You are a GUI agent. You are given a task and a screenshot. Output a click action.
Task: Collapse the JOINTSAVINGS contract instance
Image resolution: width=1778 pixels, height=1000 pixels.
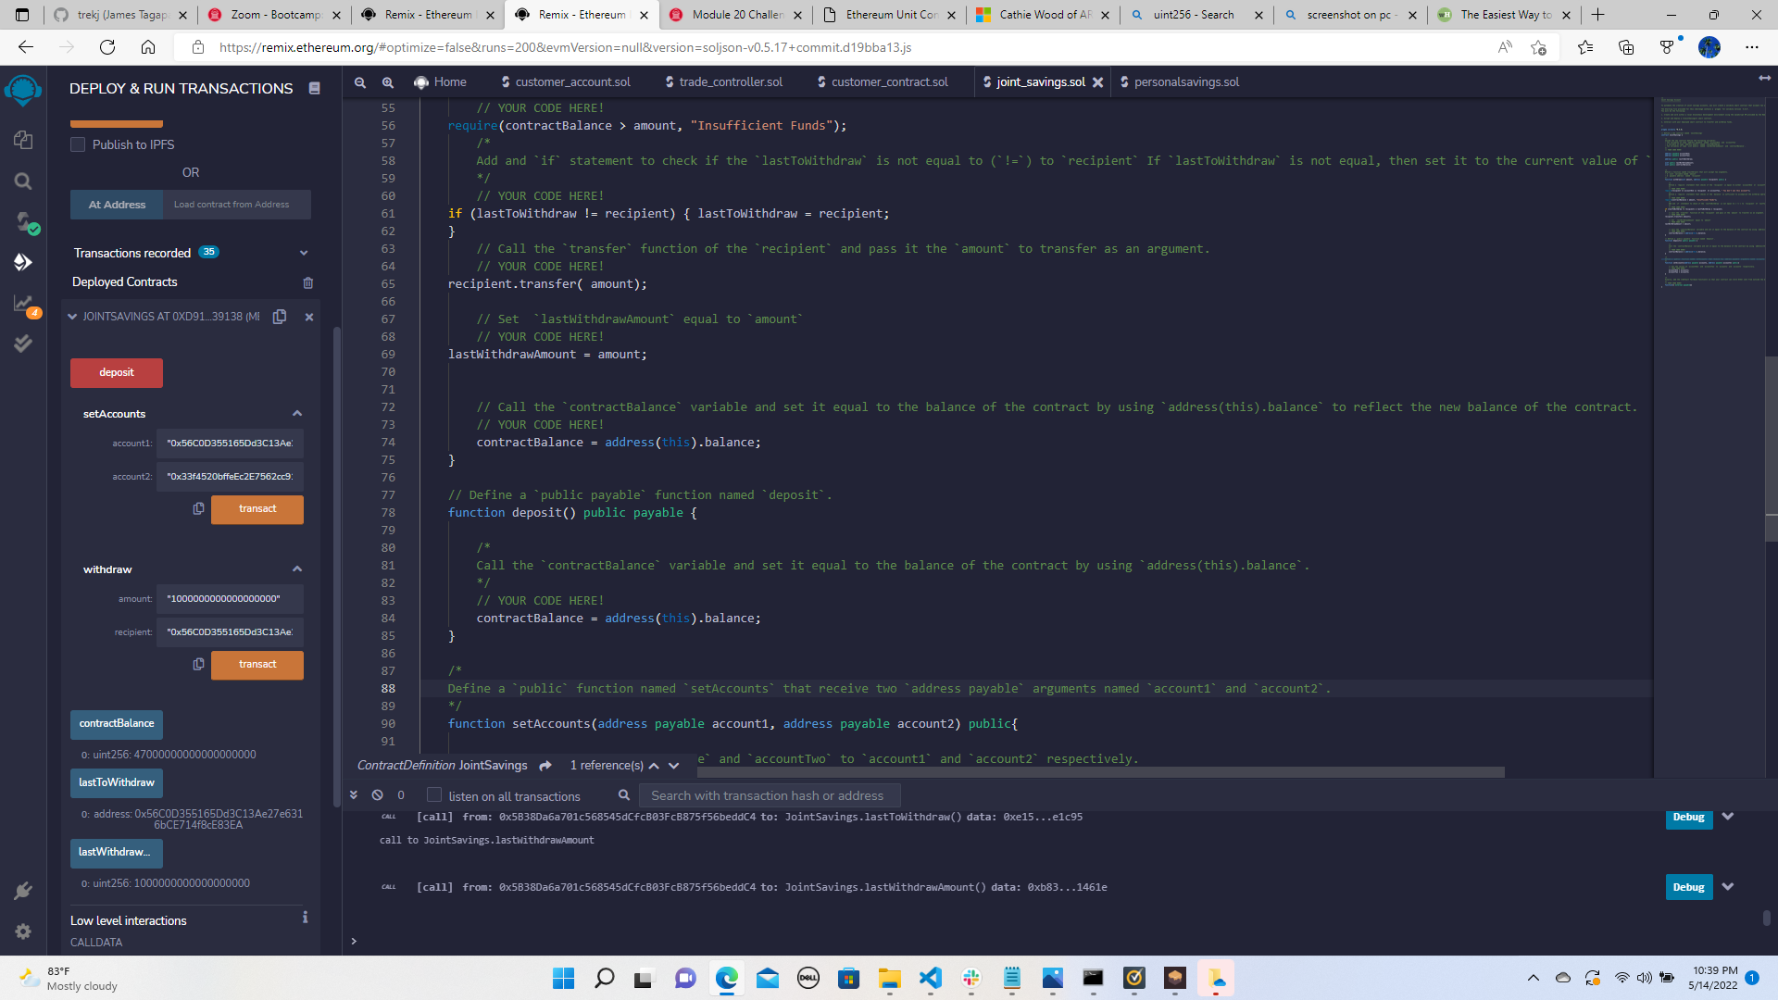point(72,317)
